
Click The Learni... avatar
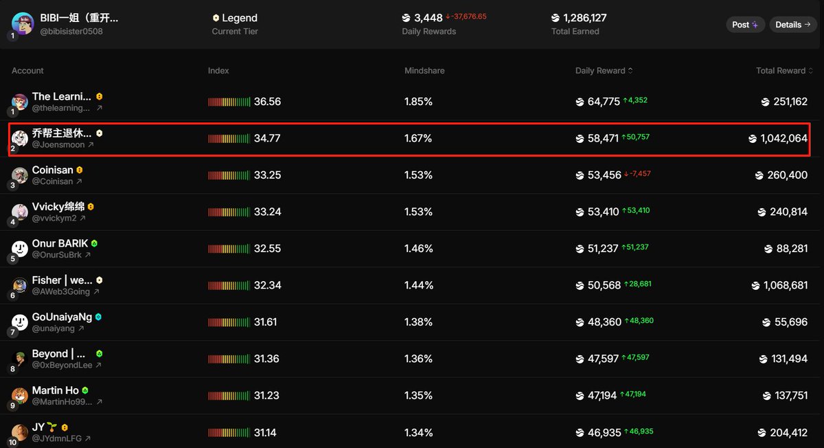pos(20,102)
